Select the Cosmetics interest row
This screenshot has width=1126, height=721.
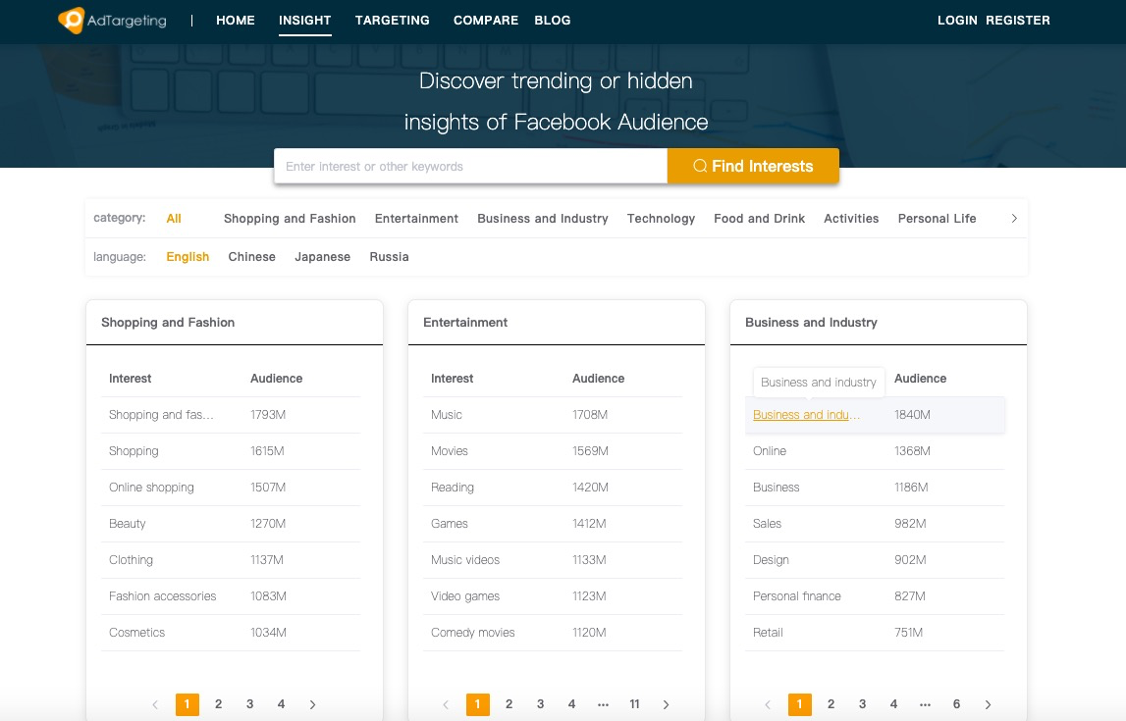(x=231, y=633)
